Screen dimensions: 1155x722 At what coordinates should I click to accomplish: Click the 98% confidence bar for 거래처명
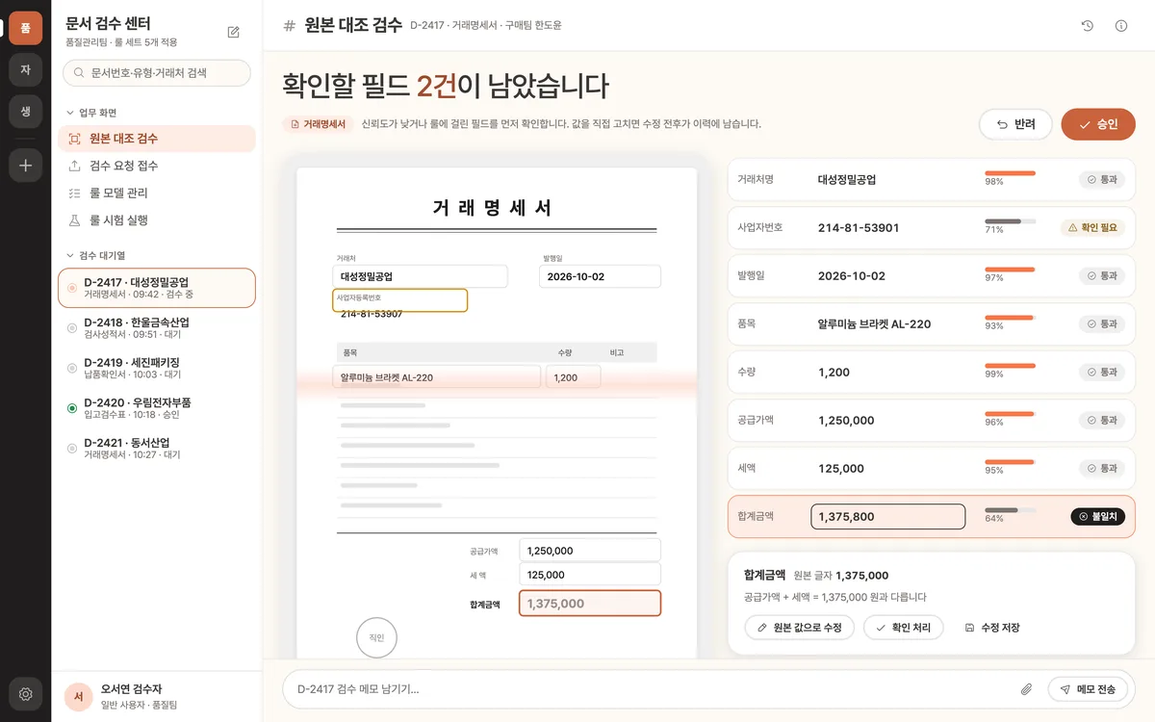(1010, 173)
